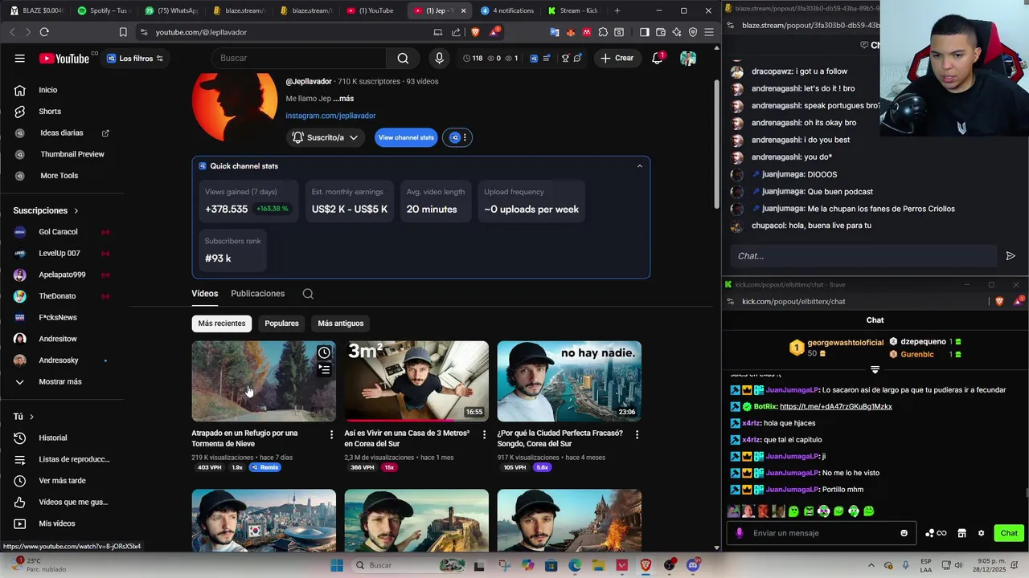
Task: Switch to the Publicaciones channel tab
Action: [x=257, y=294]
